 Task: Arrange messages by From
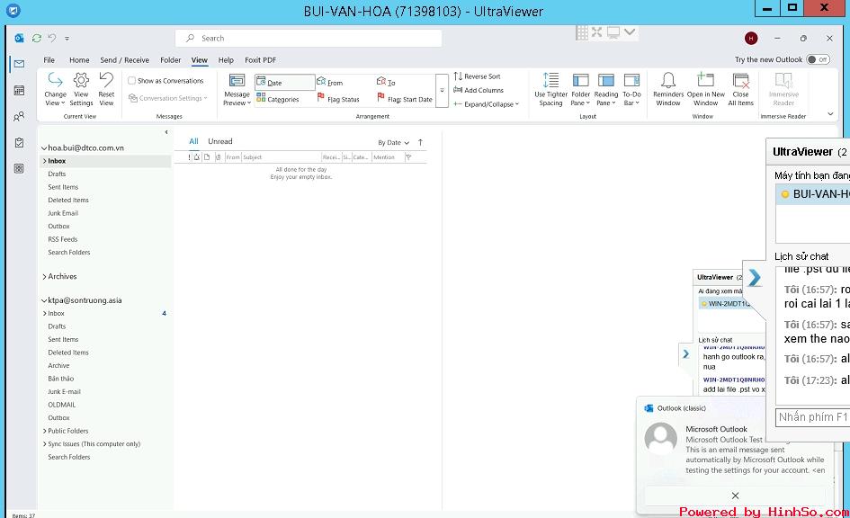330,83
